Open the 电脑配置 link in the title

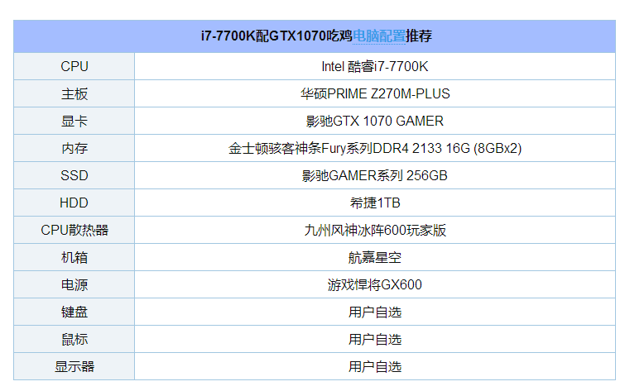378,36
